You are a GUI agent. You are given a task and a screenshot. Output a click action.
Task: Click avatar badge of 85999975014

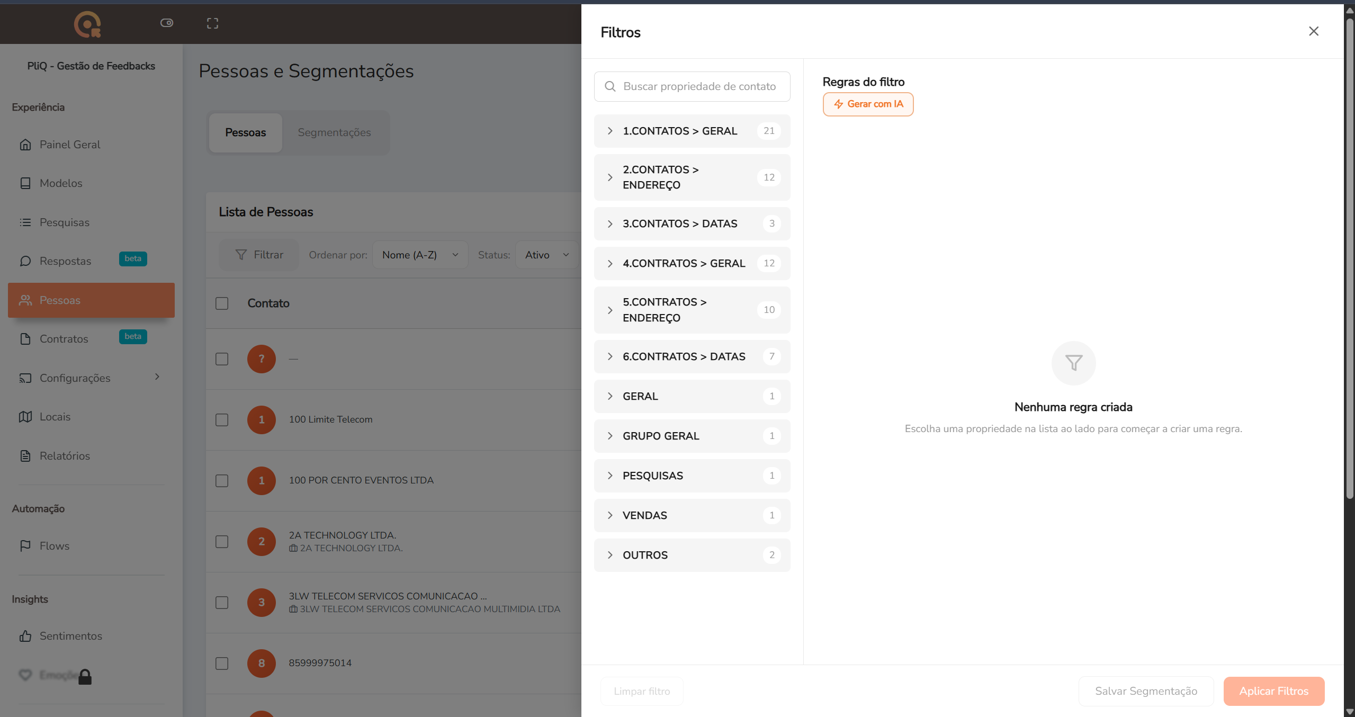click(x=262, y=664)
